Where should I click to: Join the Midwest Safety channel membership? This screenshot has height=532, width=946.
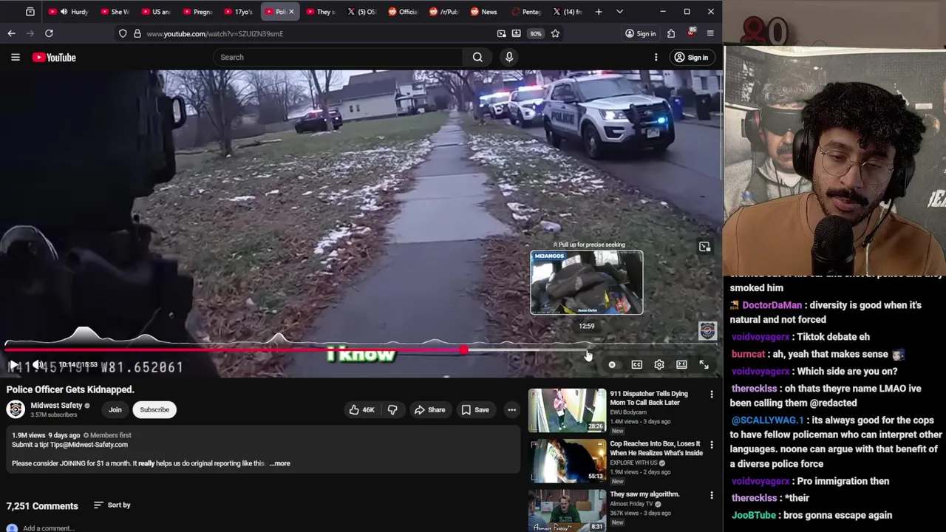tap(115, 409)
